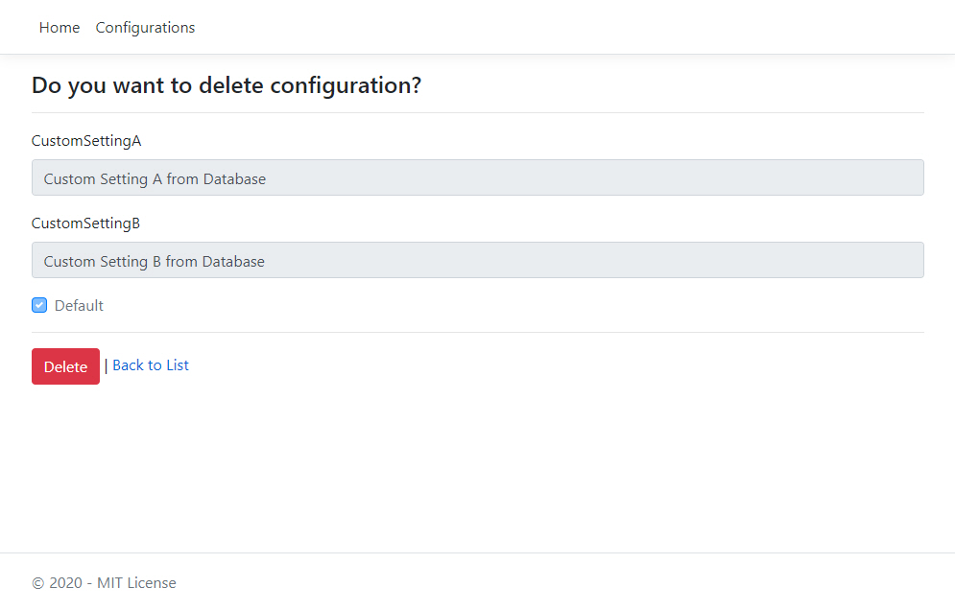Go to the Configurations nav item
This screenshot has height=611, width=955.
[x=145, y=28]
